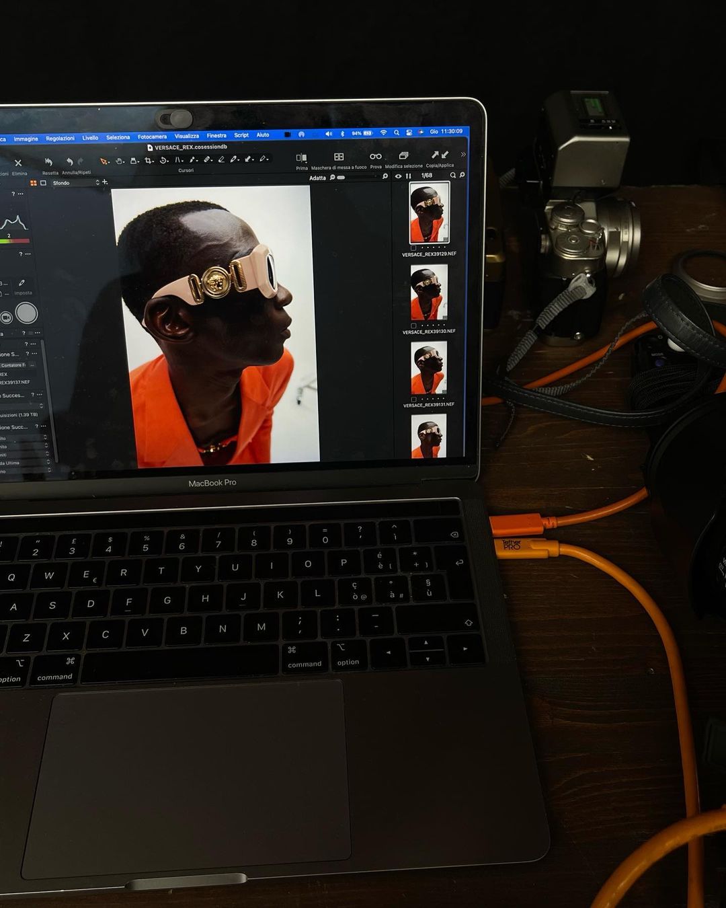726x908 pixels.
Task: Select the crop cursor tool
Action: tap(149, 160)
